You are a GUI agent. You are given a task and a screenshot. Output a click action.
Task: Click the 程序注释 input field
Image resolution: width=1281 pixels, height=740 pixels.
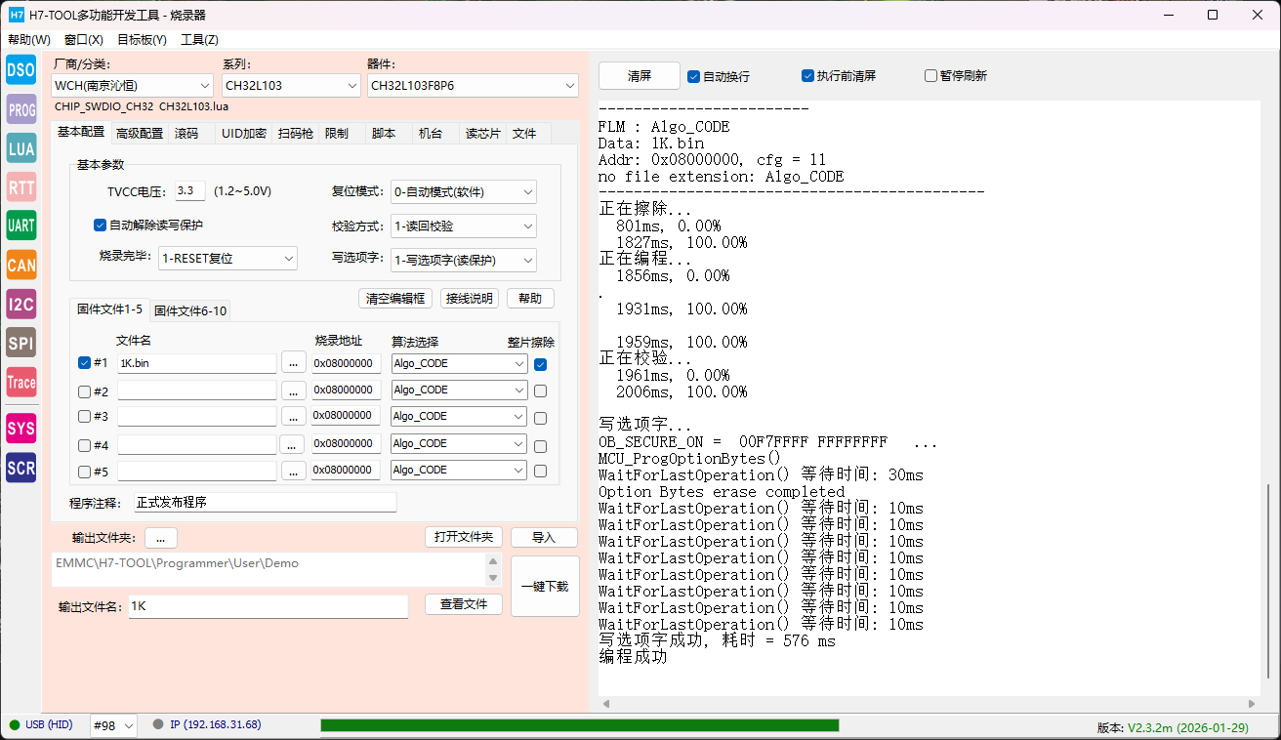tap(266, 503)
